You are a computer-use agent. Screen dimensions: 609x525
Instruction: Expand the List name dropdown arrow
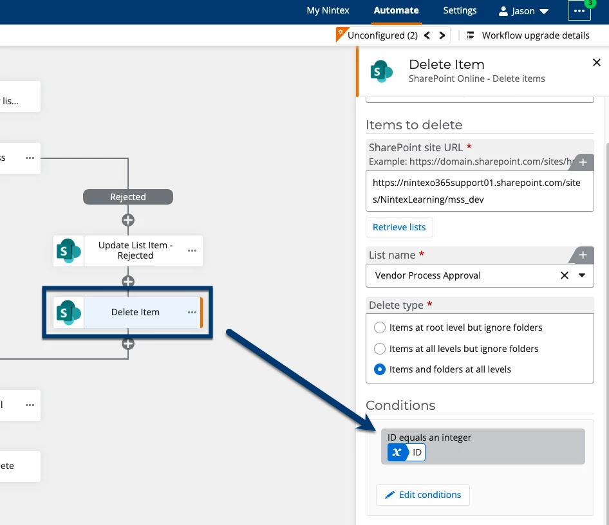[582, 275]
